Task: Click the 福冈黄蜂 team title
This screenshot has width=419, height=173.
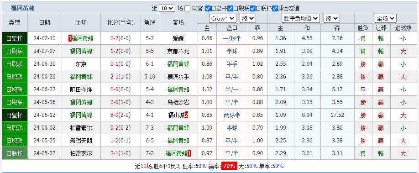Action: [23, 8]
